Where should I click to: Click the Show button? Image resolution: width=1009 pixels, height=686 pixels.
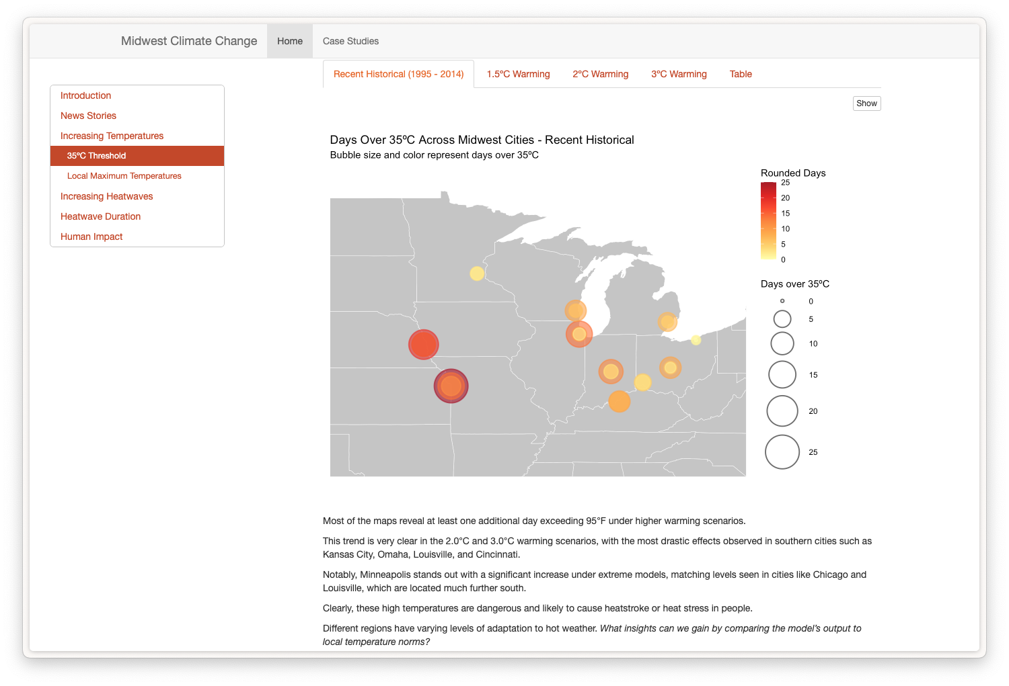(x=866, y=103)
